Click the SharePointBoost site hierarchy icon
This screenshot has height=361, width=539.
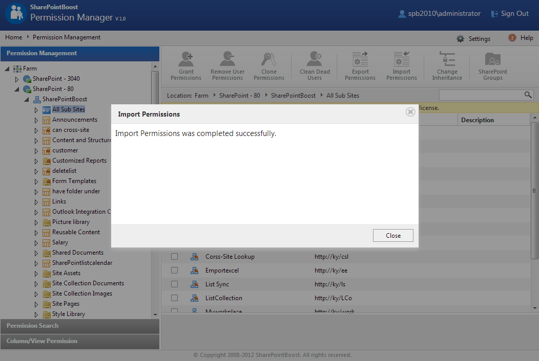click(x=37, y=100)
